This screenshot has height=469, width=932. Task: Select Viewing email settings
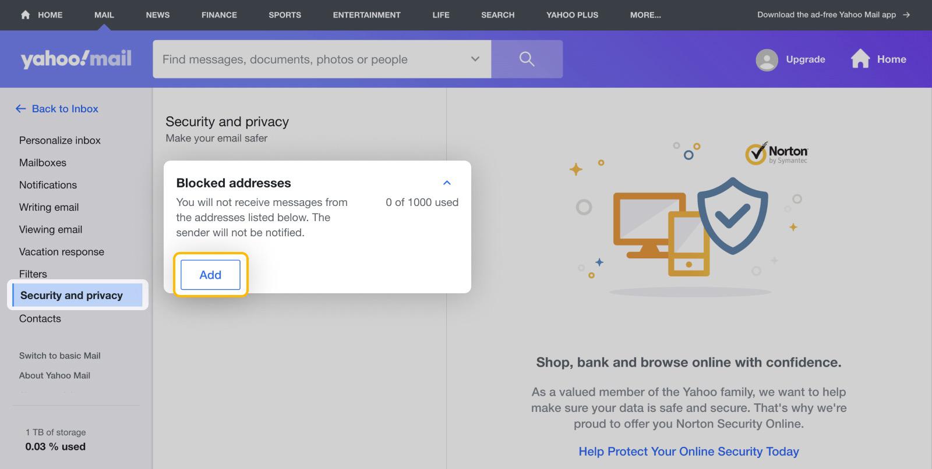tap(51, 229)
